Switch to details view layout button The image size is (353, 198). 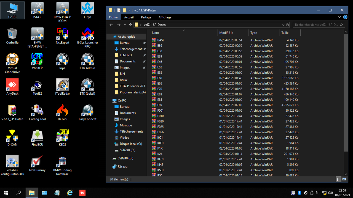339,179
